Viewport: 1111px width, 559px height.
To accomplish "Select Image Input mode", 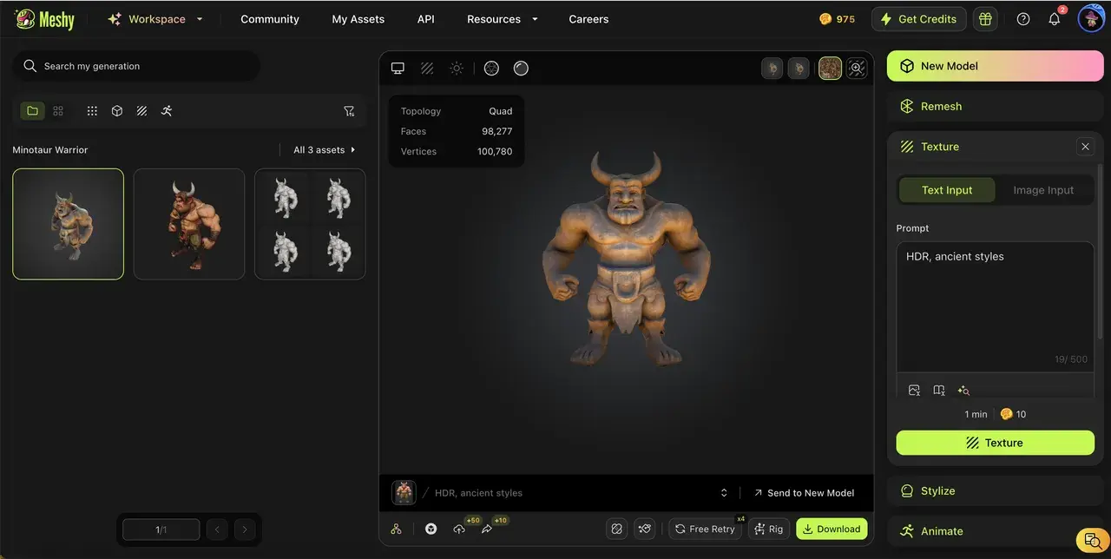I will point(1043,190).
